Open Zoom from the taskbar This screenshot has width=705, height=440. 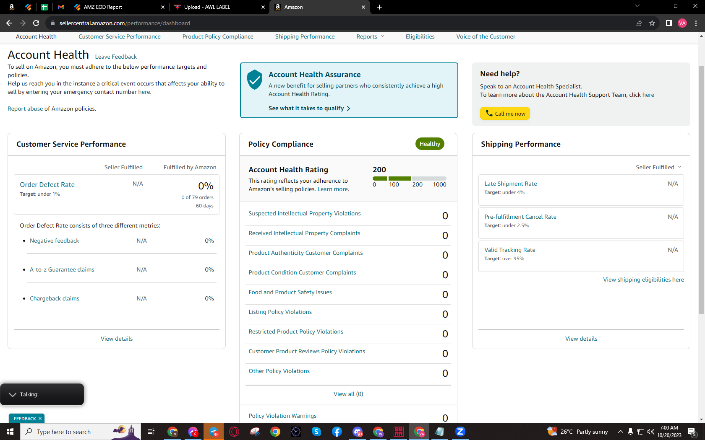point(460,432)
